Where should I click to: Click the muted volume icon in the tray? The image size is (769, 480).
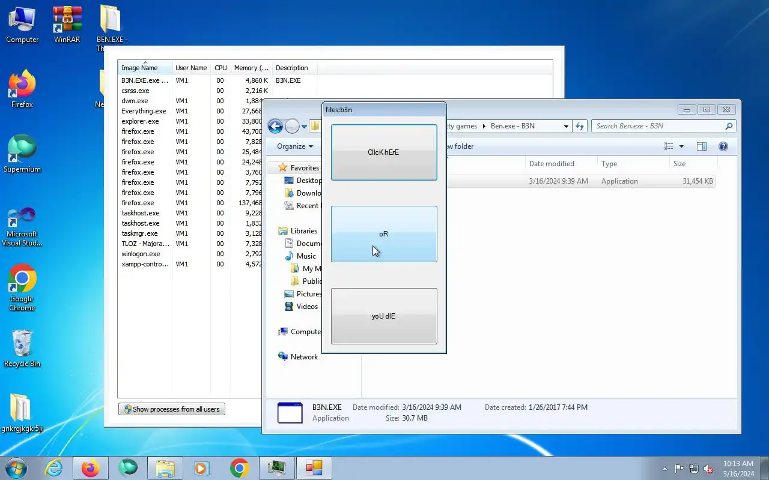tap(709, 469)
